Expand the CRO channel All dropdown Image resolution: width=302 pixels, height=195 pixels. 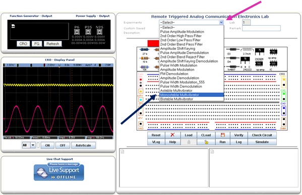(x=33, y=145)
